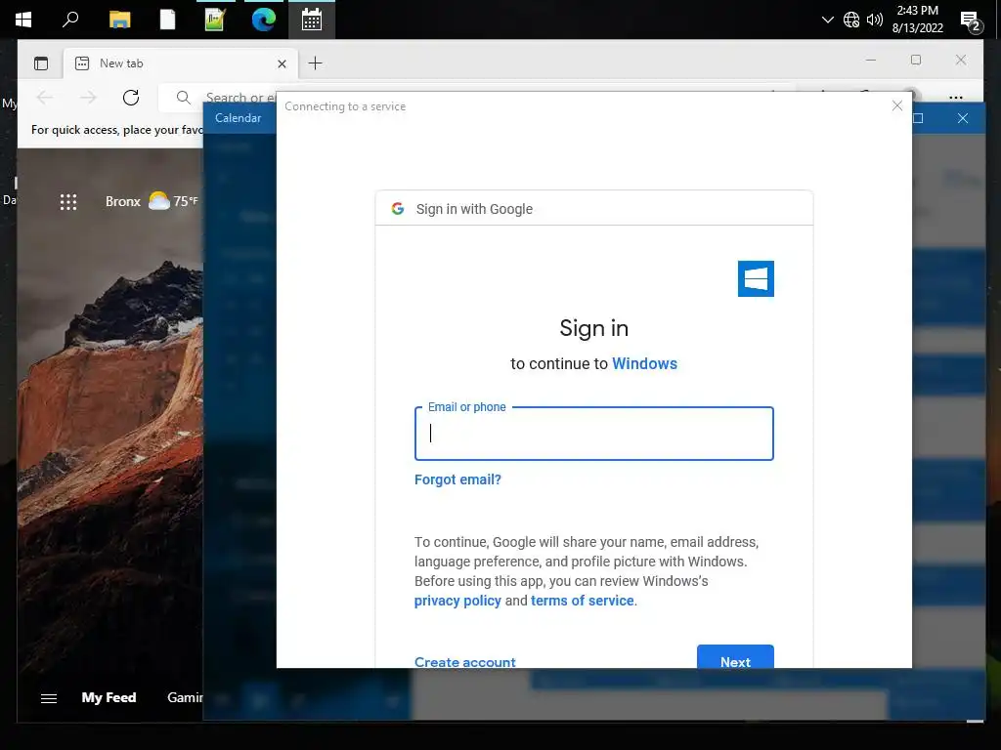The image size is (1001, 750).
Task: Close the Calendar window
Action: pos(963,118)
